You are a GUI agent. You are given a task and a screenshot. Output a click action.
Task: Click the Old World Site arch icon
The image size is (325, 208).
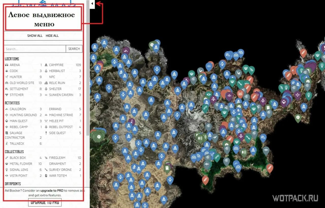click(x=7, y=83)
